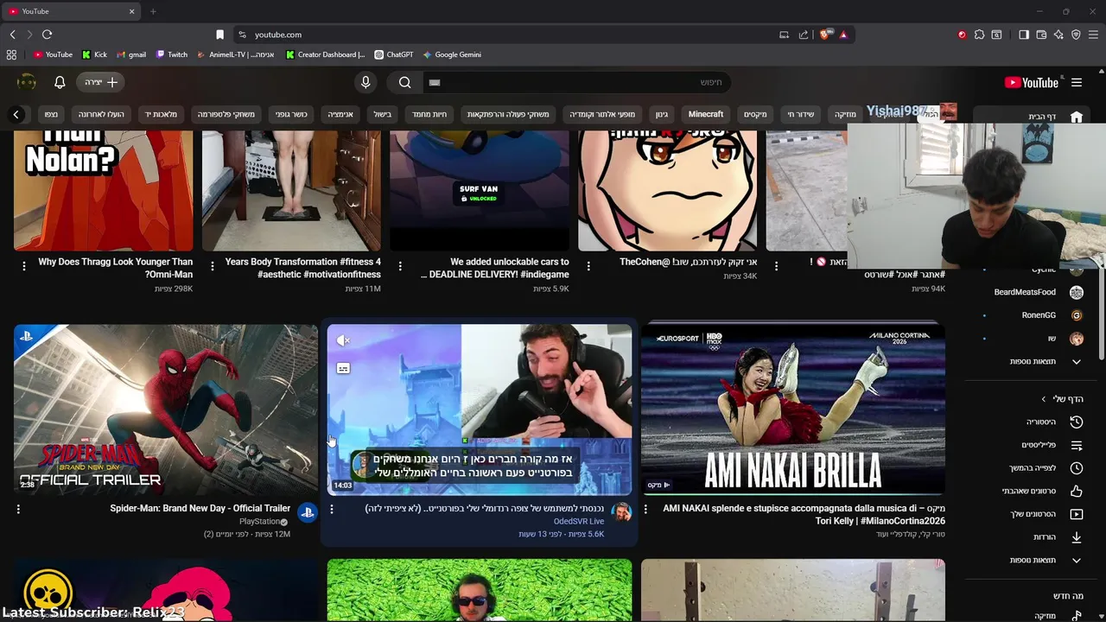Select the שידור חי category chip

801,114
